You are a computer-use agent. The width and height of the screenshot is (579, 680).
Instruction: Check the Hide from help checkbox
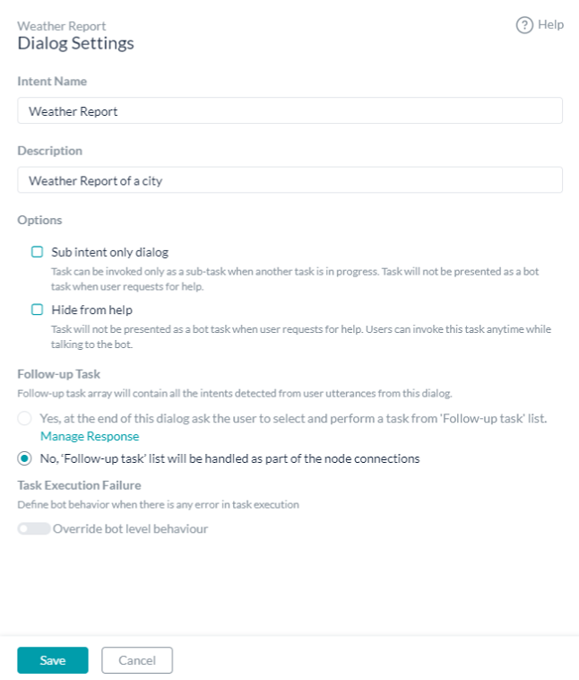point(38,309)
